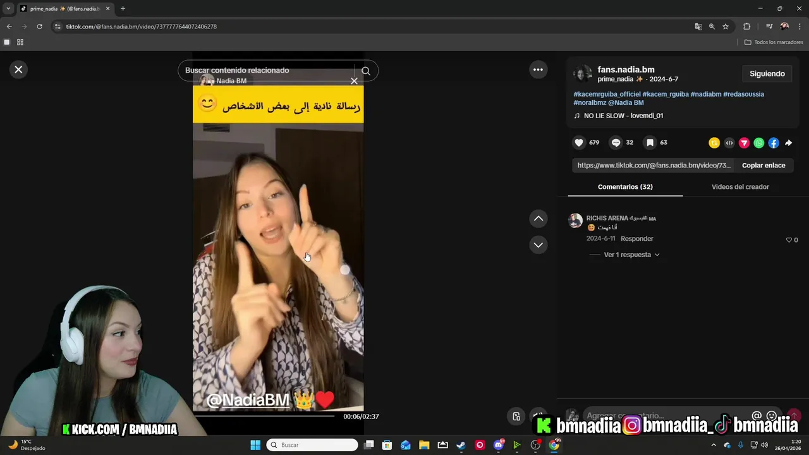Screen dimensions: 809x455
Task: Reply to RICHIS ARENA comment via Responder
Action: pyautogui.click(x=636, y=239)
